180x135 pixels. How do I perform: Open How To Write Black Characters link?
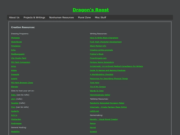tap(104, 38)
